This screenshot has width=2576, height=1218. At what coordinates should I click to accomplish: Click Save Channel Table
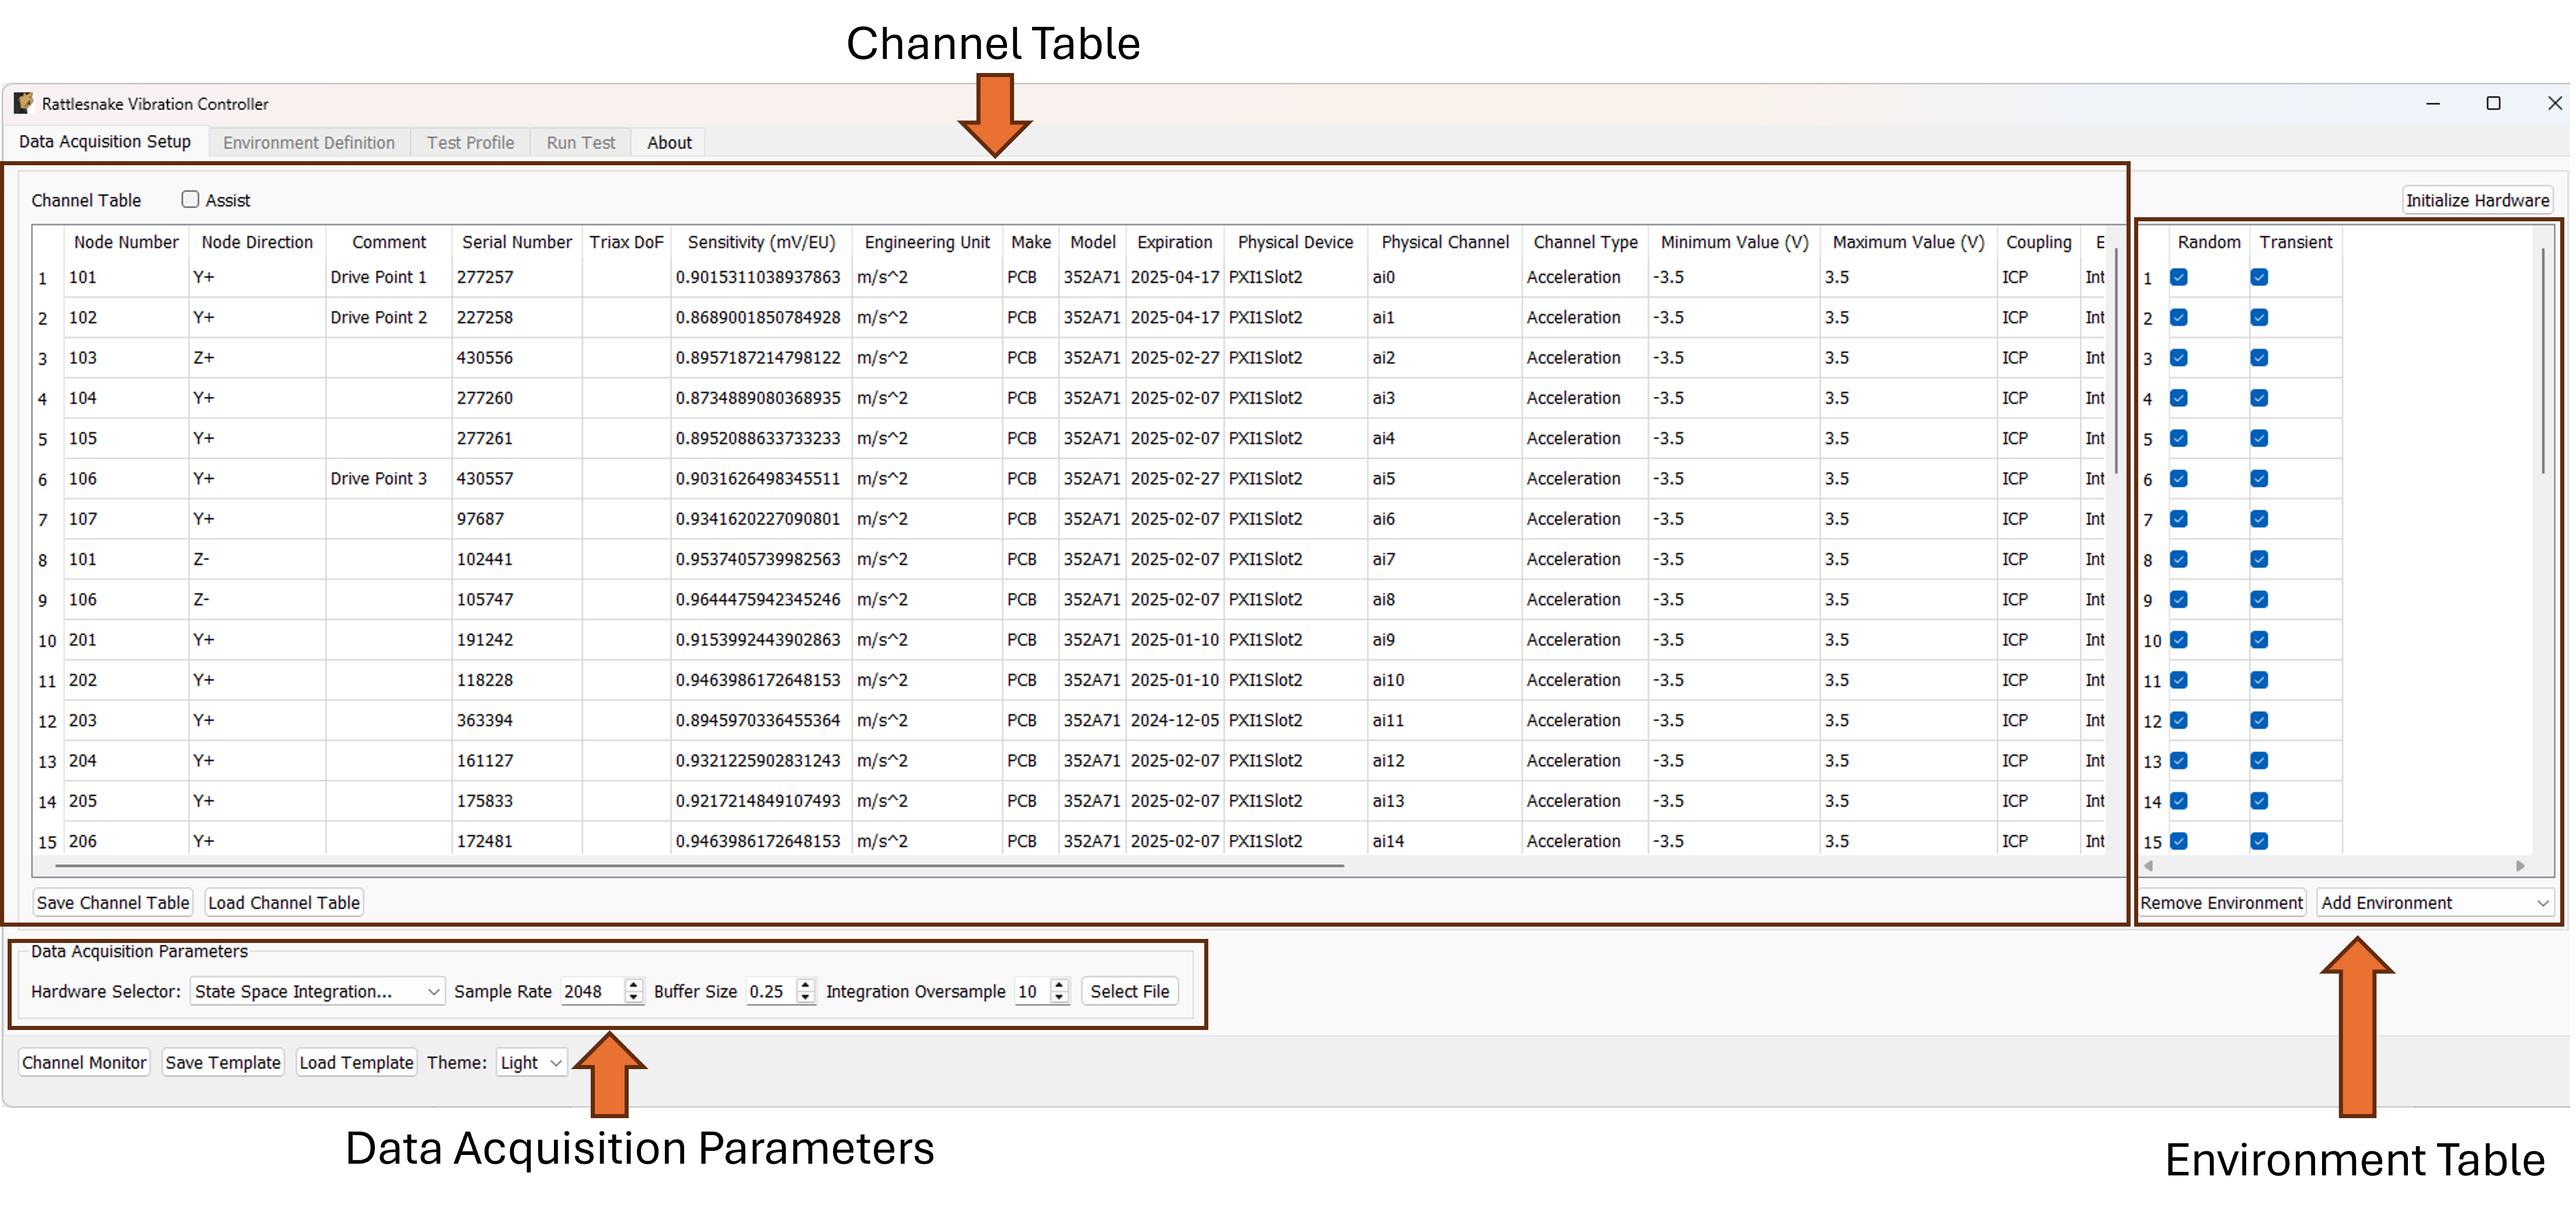click(x=113, y=903)
